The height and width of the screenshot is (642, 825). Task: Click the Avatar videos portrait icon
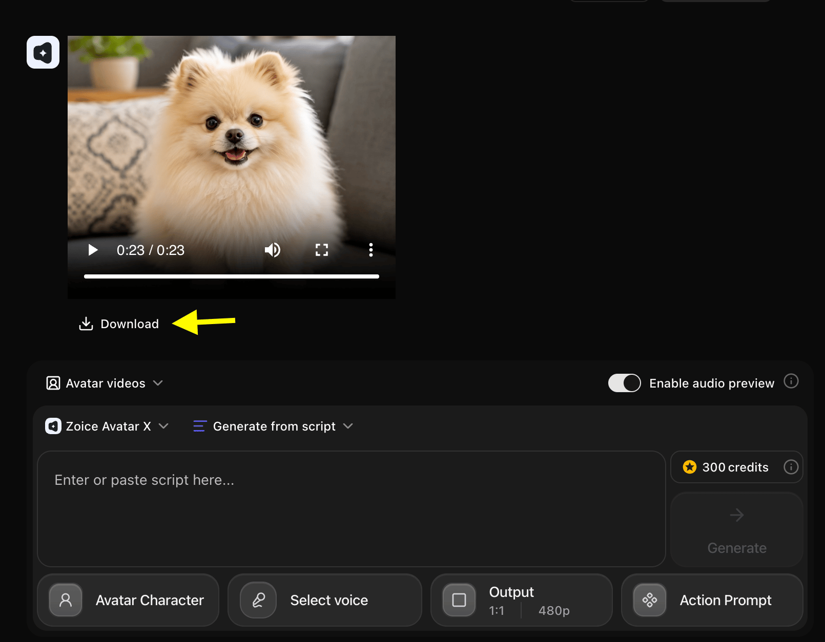coord(53,383)
